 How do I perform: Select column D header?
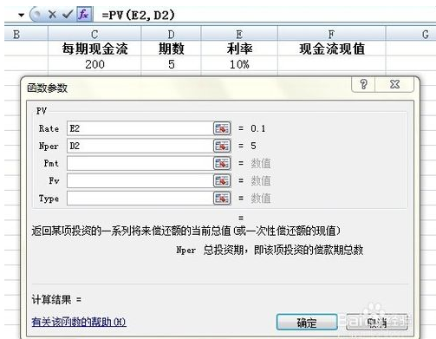[171, 34]
